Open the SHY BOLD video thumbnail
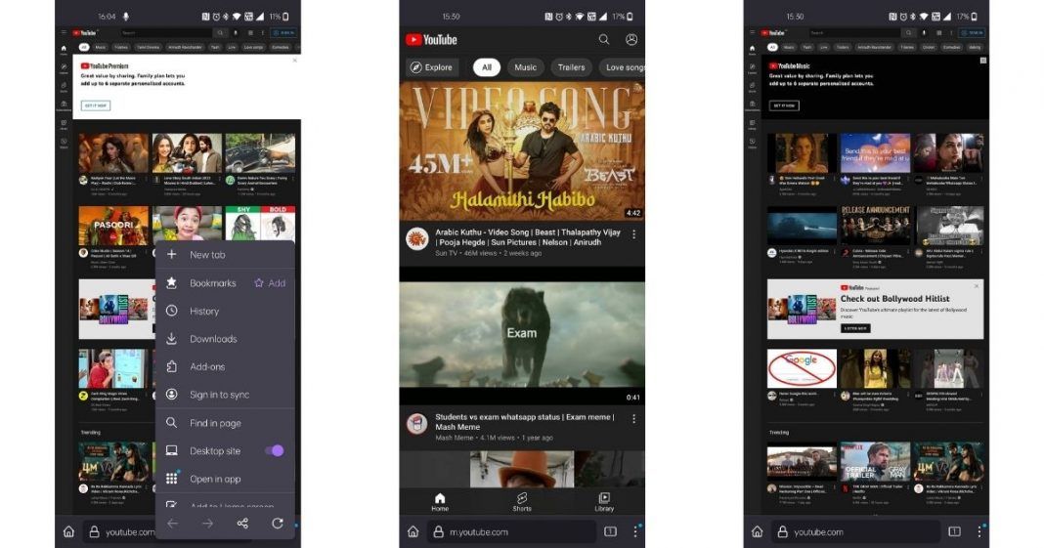This screenshot has height=548, width=1044. [260, 224]
